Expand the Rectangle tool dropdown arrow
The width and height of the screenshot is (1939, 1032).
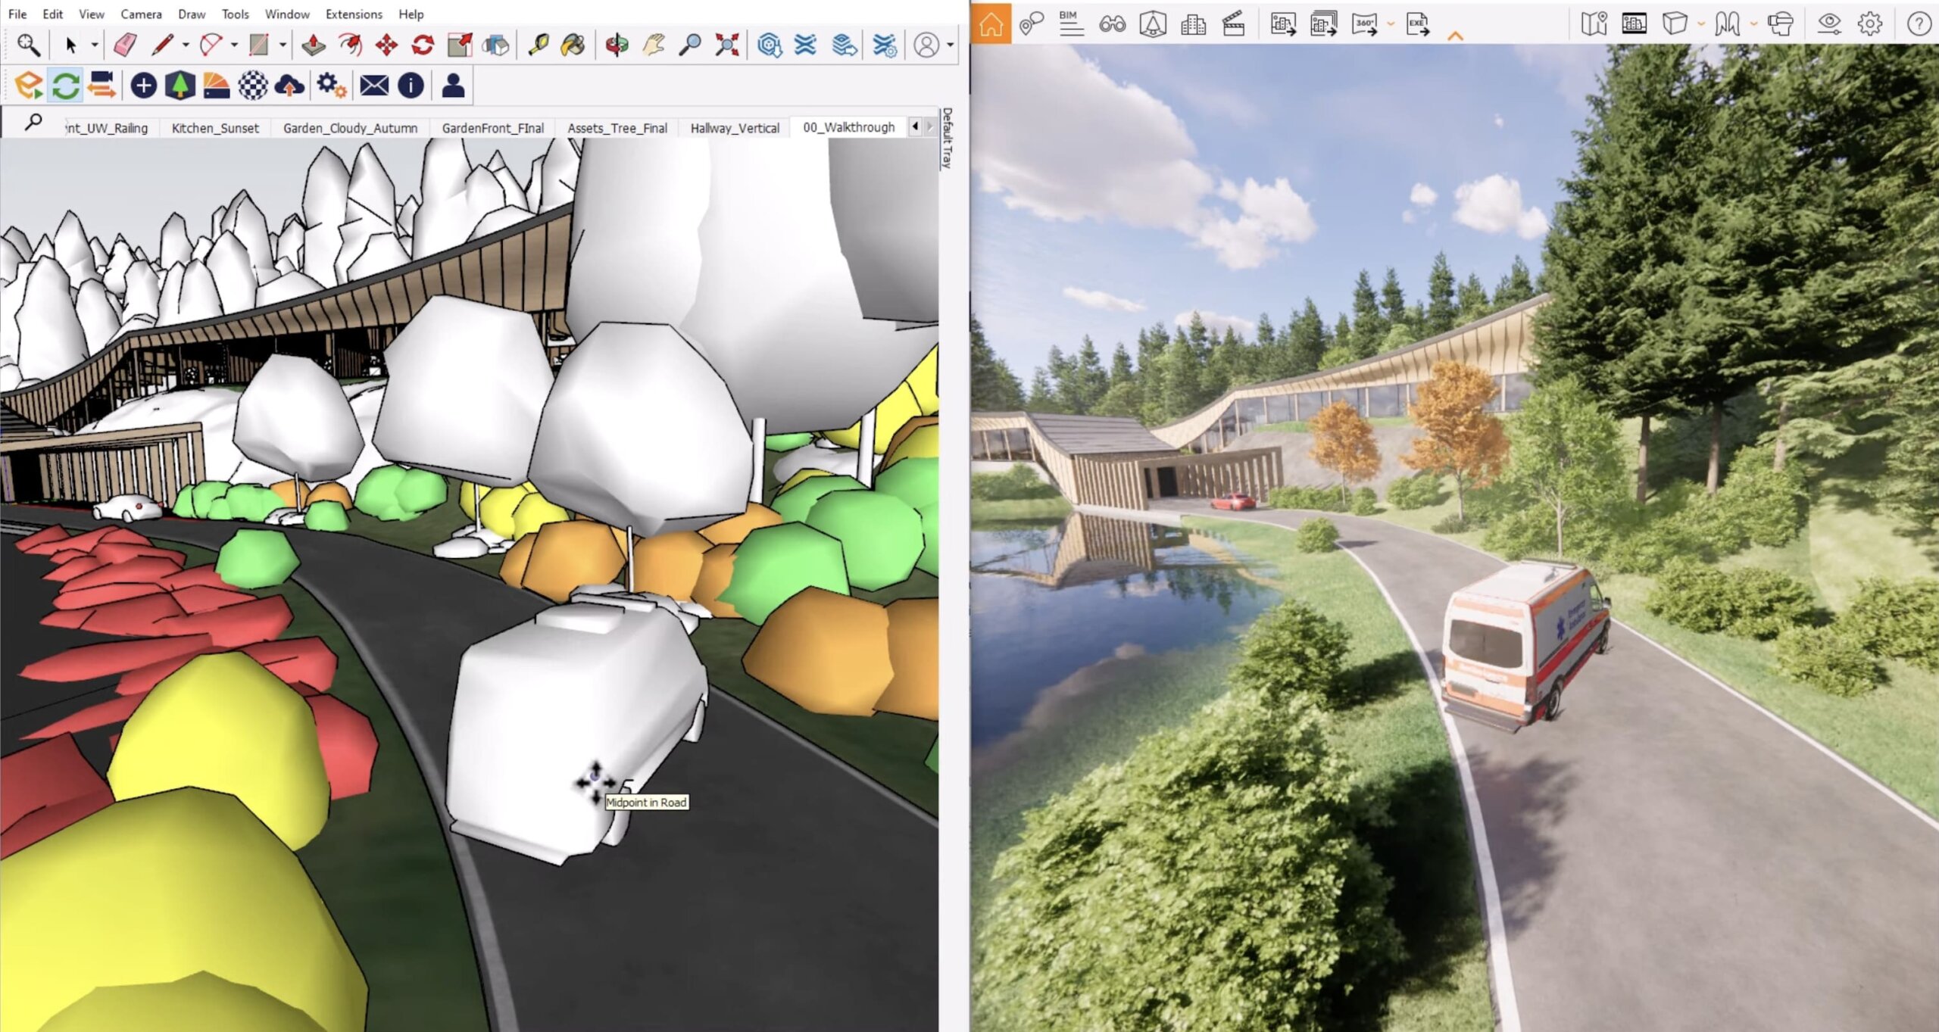pos(283,45)
